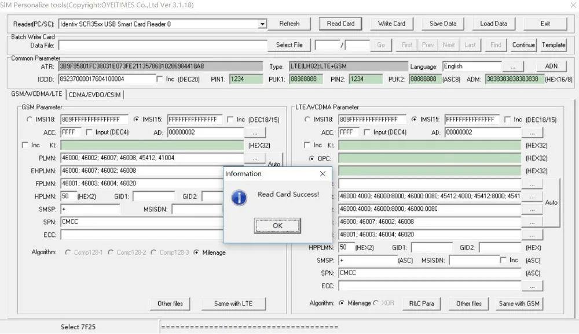Image resolution: width=579 pixels, height=334 pixels.
Task: Click the PIN1 field showing 1234
Action: 245,79
